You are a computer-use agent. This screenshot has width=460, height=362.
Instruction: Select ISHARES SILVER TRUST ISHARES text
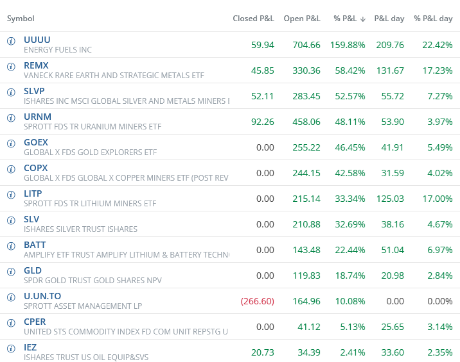[80, 229]
